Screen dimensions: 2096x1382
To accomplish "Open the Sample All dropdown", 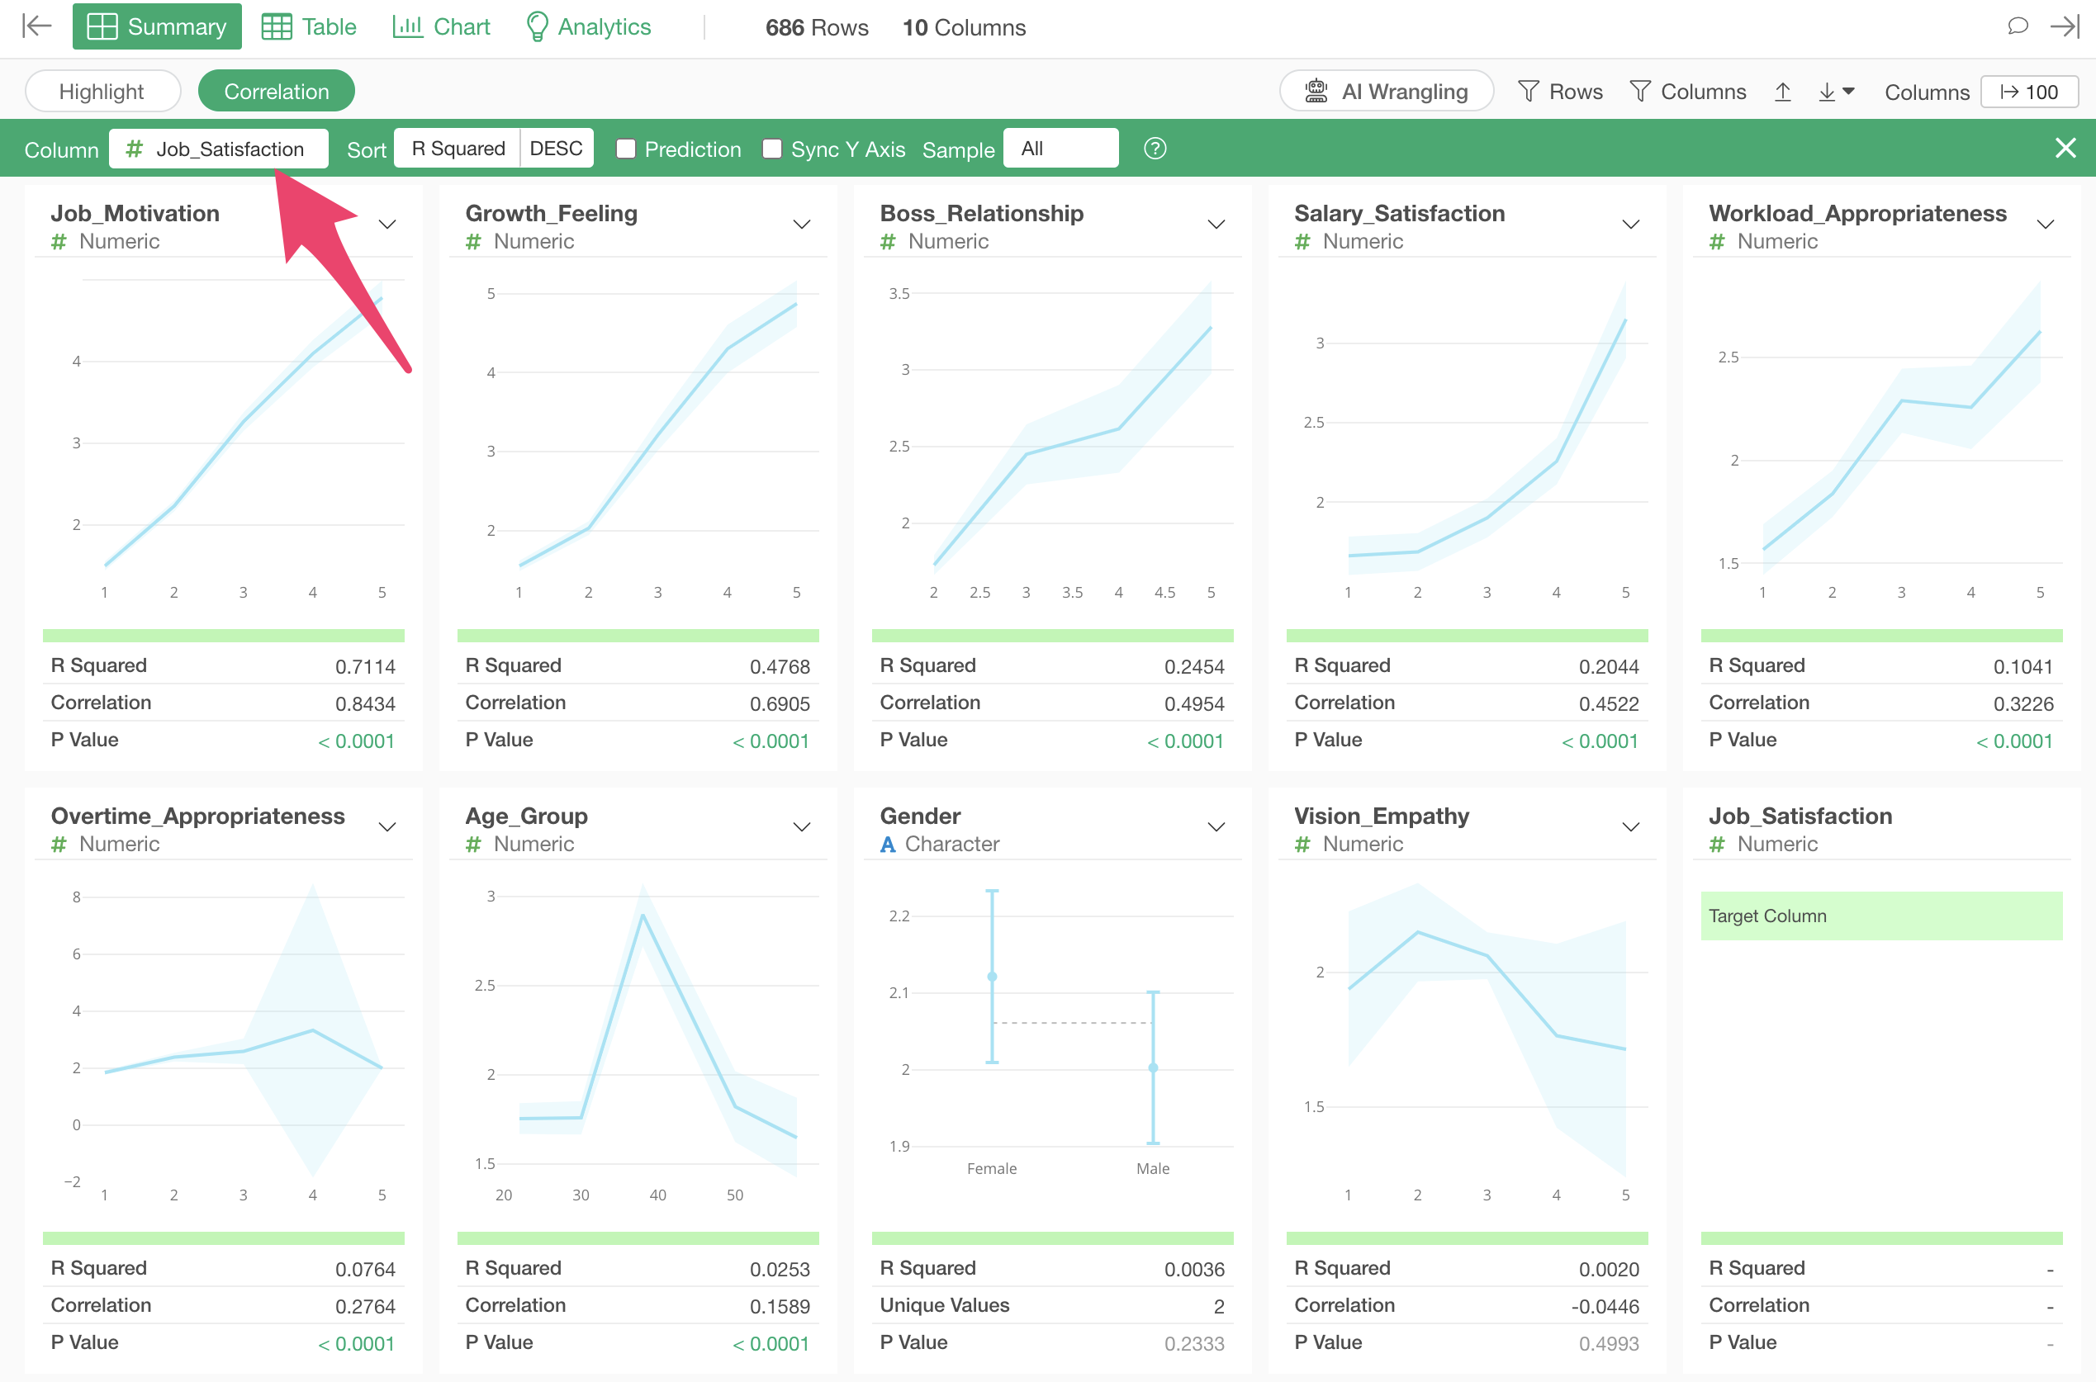I will [1061, 148].
